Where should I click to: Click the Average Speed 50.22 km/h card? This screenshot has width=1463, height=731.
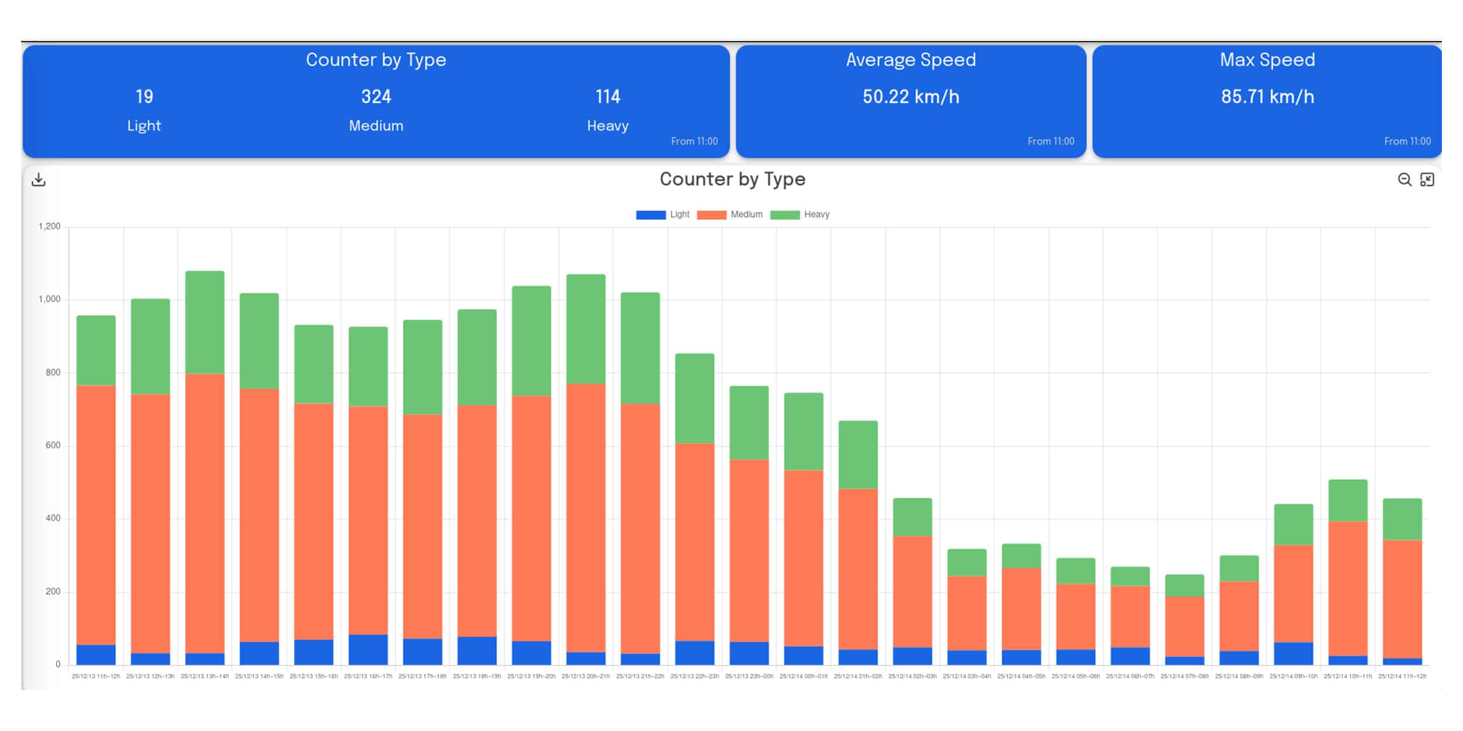pos(911,97)
